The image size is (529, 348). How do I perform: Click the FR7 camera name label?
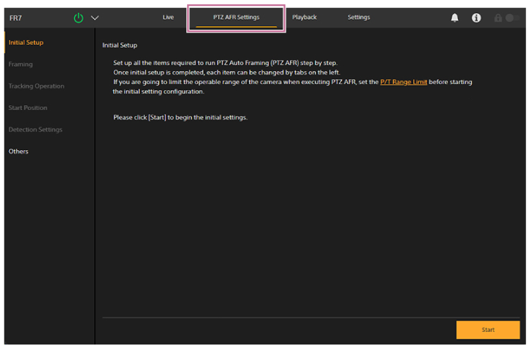(15, 17)
